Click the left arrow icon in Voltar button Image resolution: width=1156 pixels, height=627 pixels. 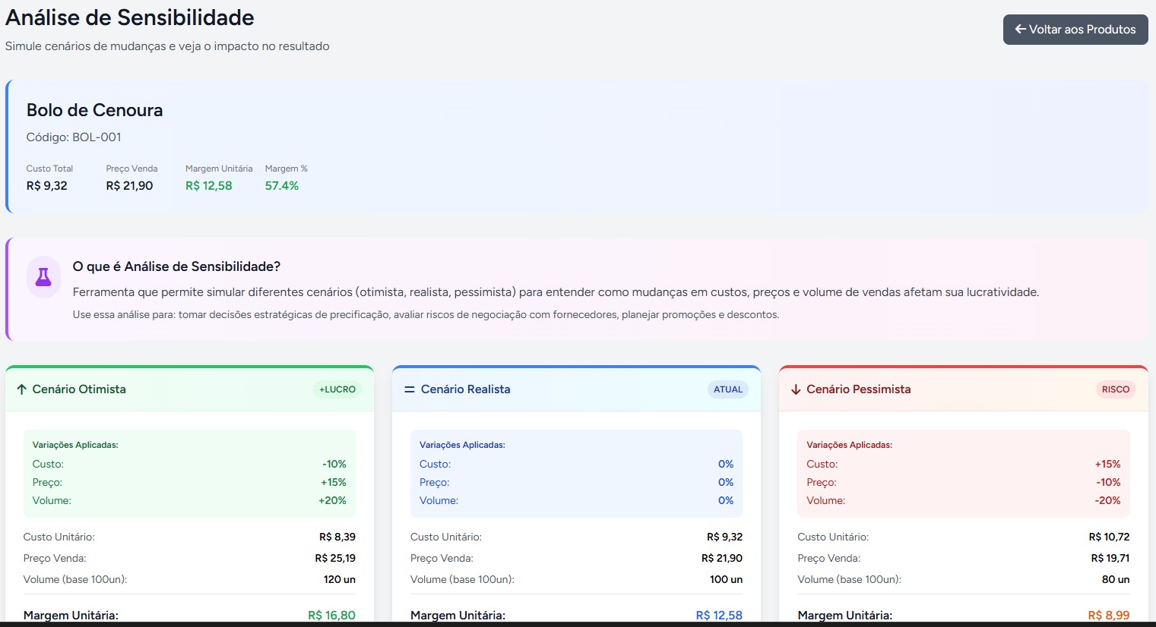coord(1021,30)
